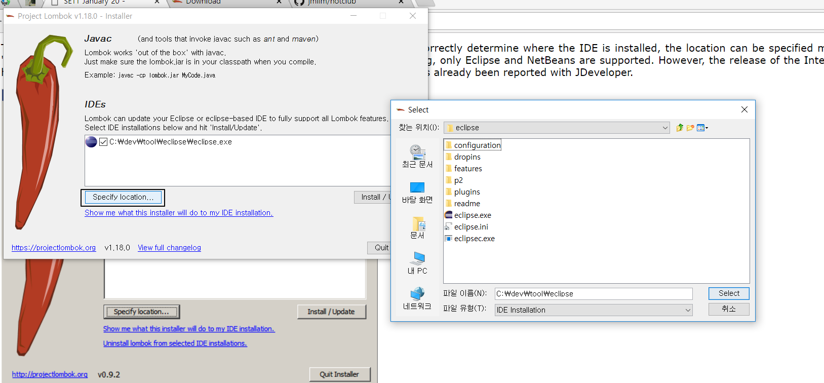
Task: Click Install / Update in background v0.9.2 installer
Action: [x=331, y=312]
